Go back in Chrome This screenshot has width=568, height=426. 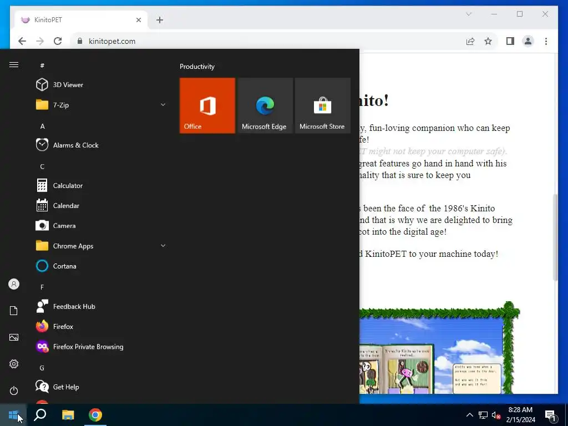point(22,41)
